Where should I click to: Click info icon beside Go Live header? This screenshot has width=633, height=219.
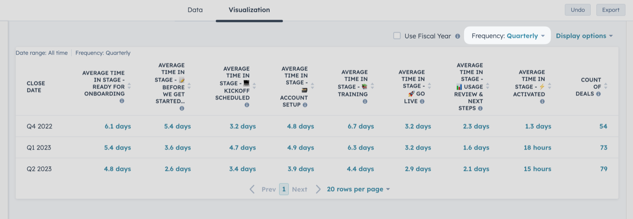coord(422,101)
